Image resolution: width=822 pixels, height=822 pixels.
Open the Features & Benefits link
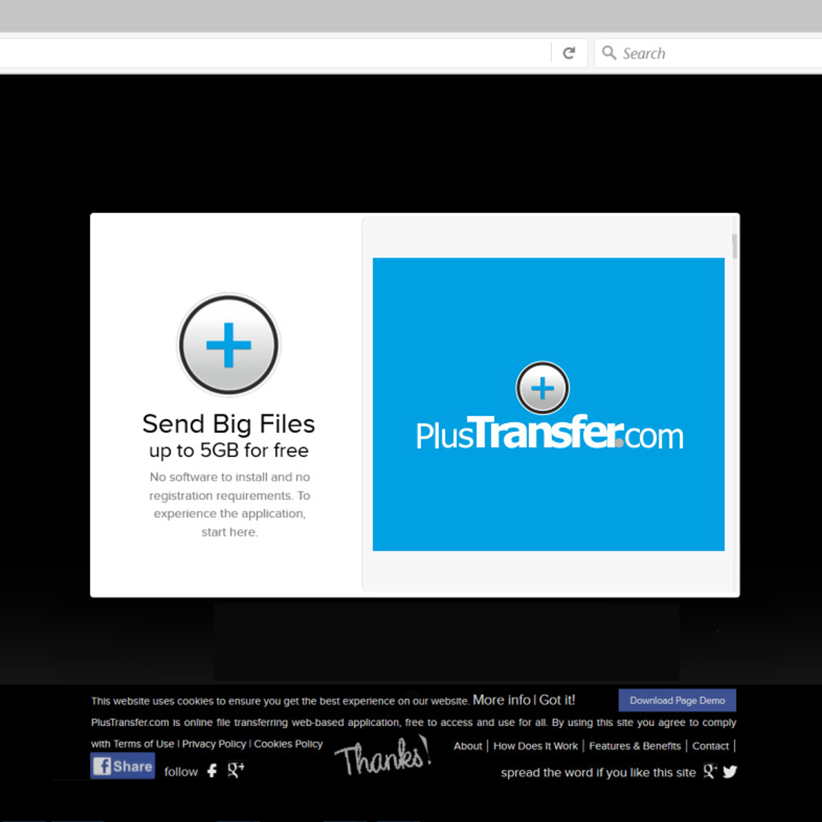coord(634,746)
